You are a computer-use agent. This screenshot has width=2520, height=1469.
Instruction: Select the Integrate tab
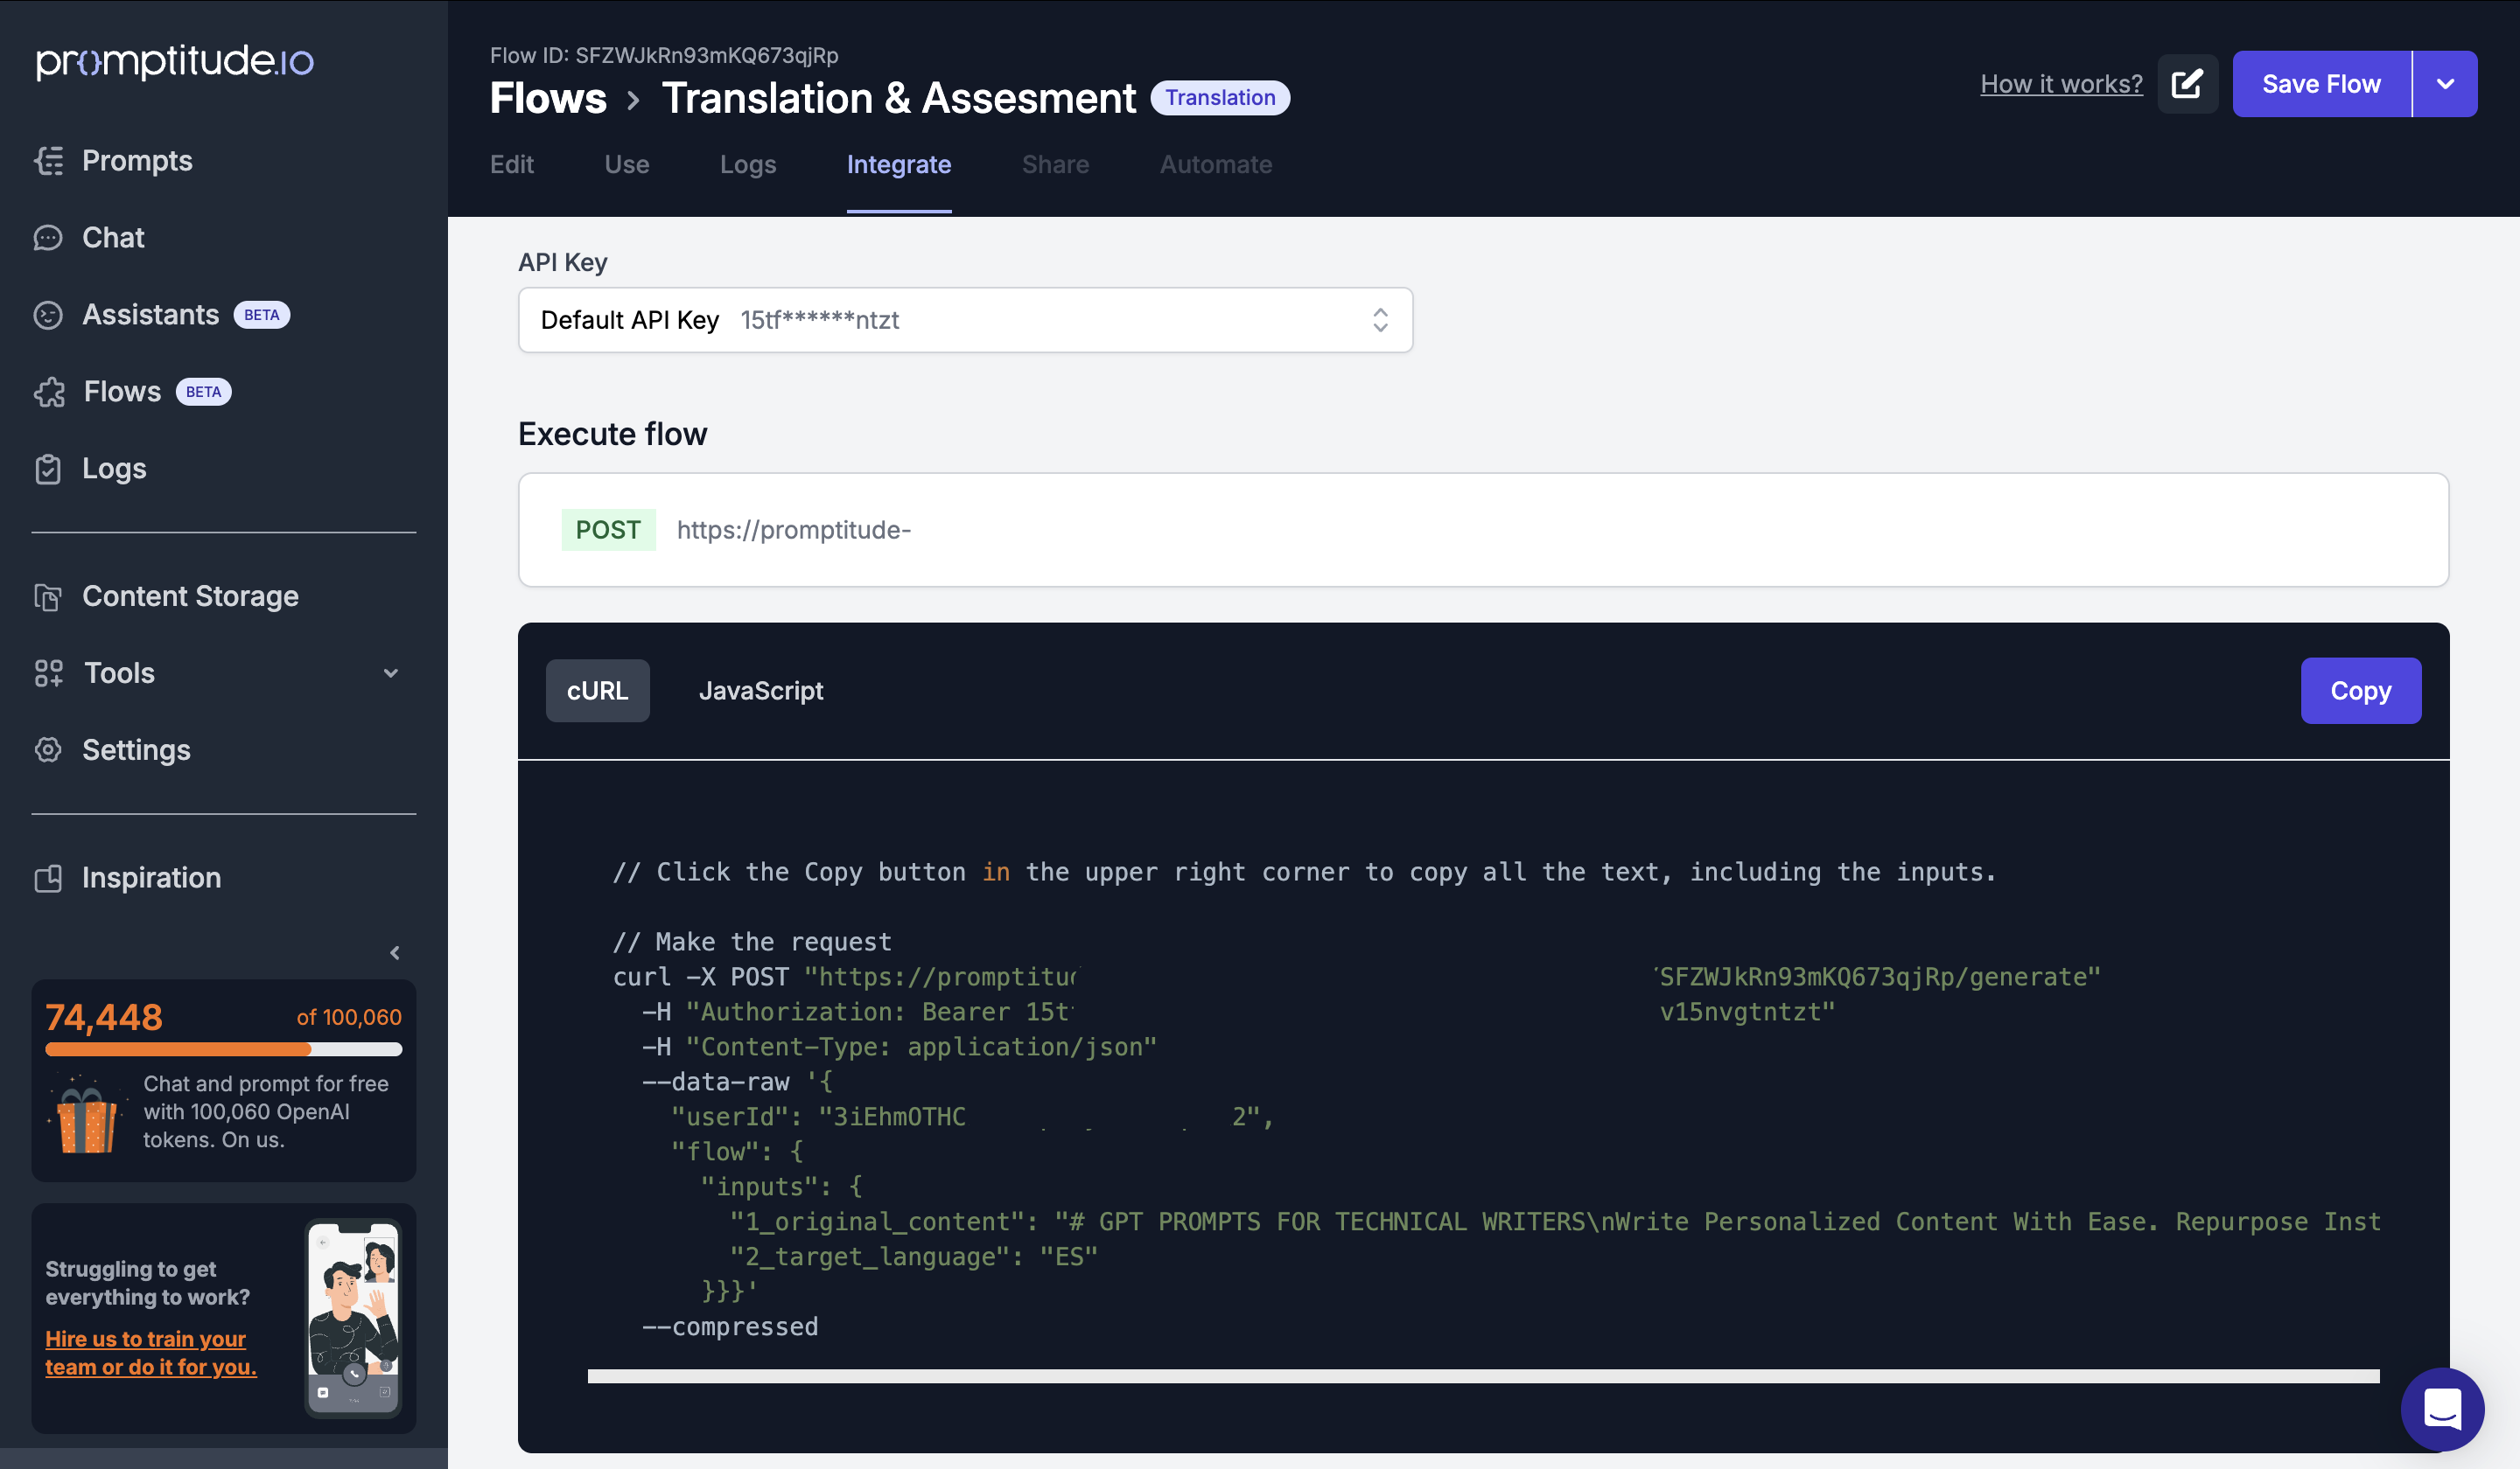click(x=899, y=165)
